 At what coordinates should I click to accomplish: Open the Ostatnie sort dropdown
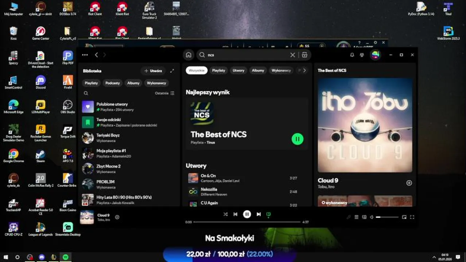[164, 93]
